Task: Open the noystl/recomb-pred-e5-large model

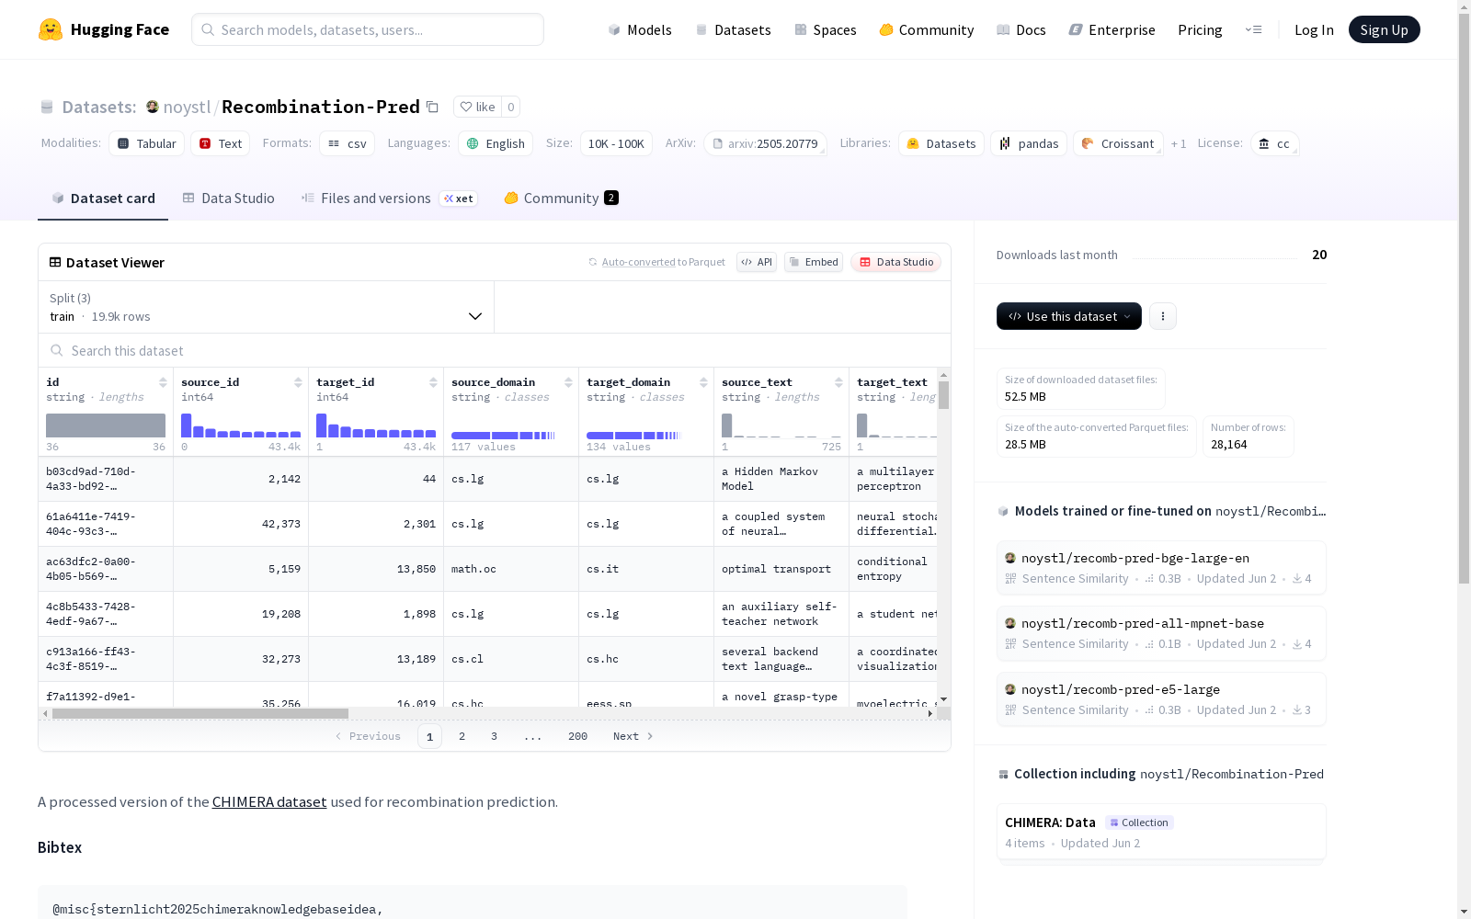Action: 1161,699
